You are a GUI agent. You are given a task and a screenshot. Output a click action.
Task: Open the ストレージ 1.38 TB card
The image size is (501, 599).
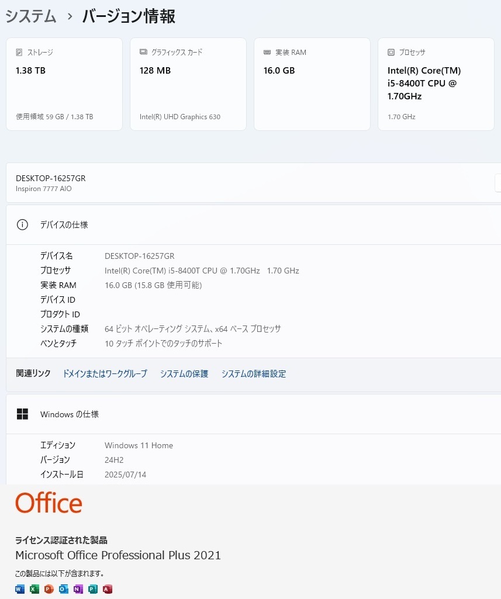pyautogui.click(x=64, y=84)
